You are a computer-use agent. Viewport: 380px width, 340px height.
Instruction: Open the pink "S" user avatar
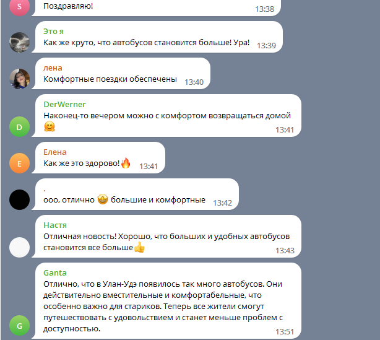19,6
